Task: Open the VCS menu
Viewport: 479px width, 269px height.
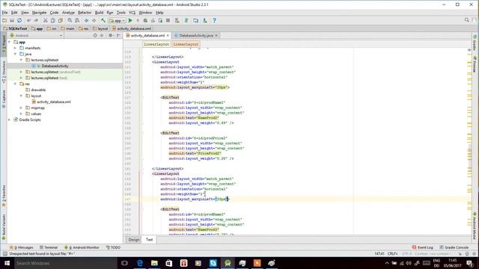Action: (x=132, y=13)
